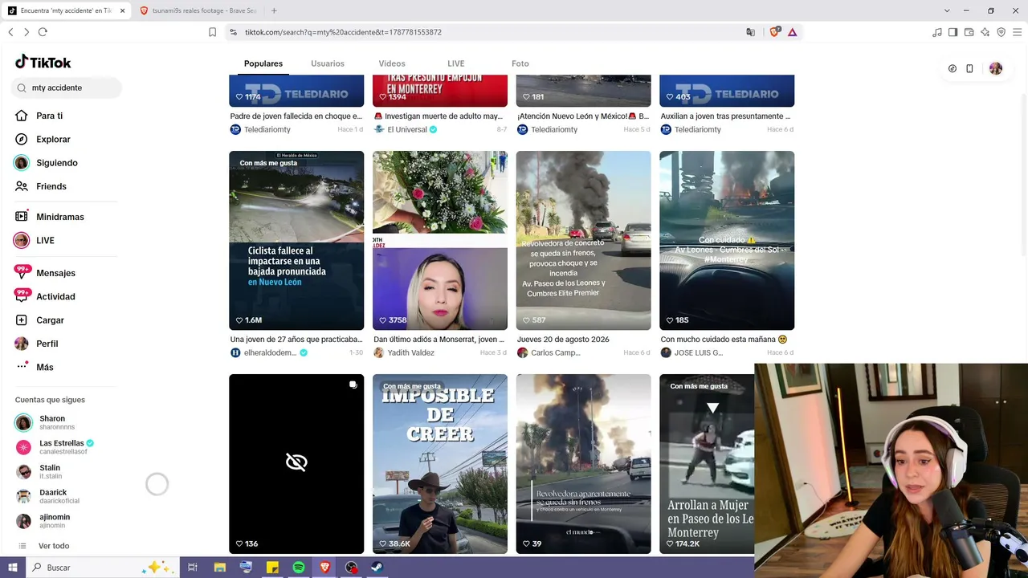Play the Yadith Valdez flowers video thumbnail

440,241
